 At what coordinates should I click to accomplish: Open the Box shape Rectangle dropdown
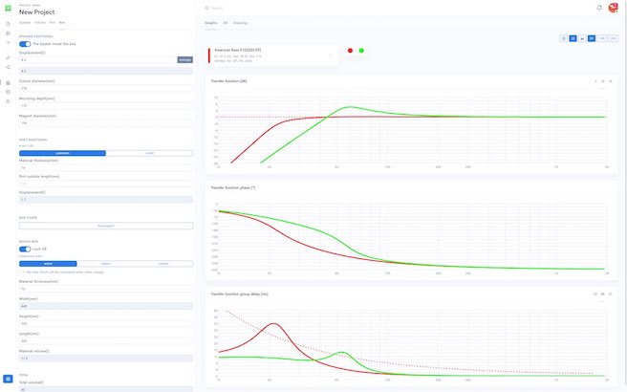106,226
